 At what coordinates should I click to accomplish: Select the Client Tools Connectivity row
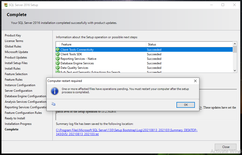pyautogui.click(x=144, y=49)
